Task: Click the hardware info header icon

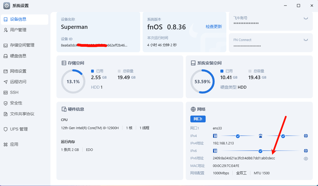Action: 64,109
